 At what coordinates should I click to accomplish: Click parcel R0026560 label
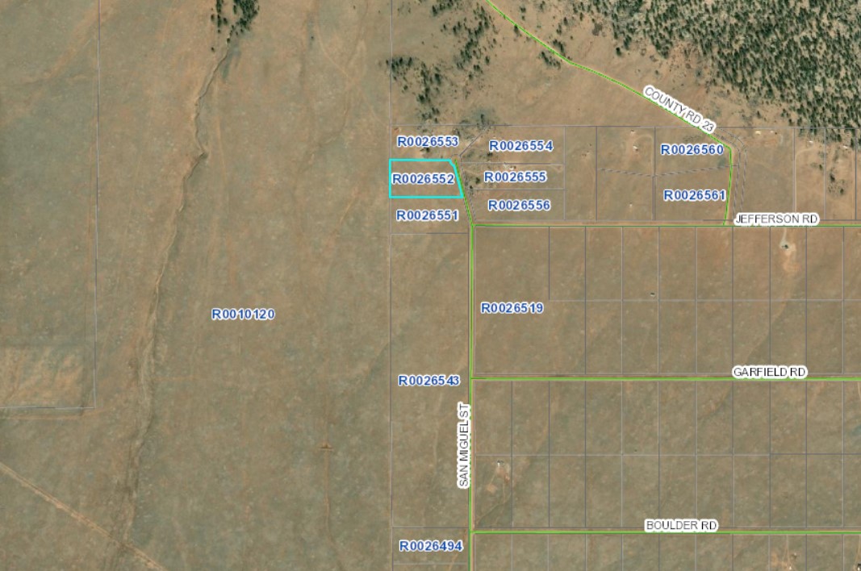[692, 149]
